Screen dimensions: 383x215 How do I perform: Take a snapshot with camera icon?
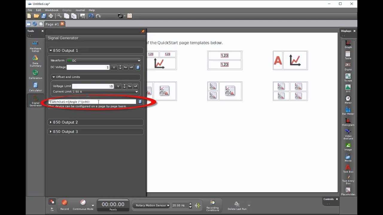[x=120, y=16]
